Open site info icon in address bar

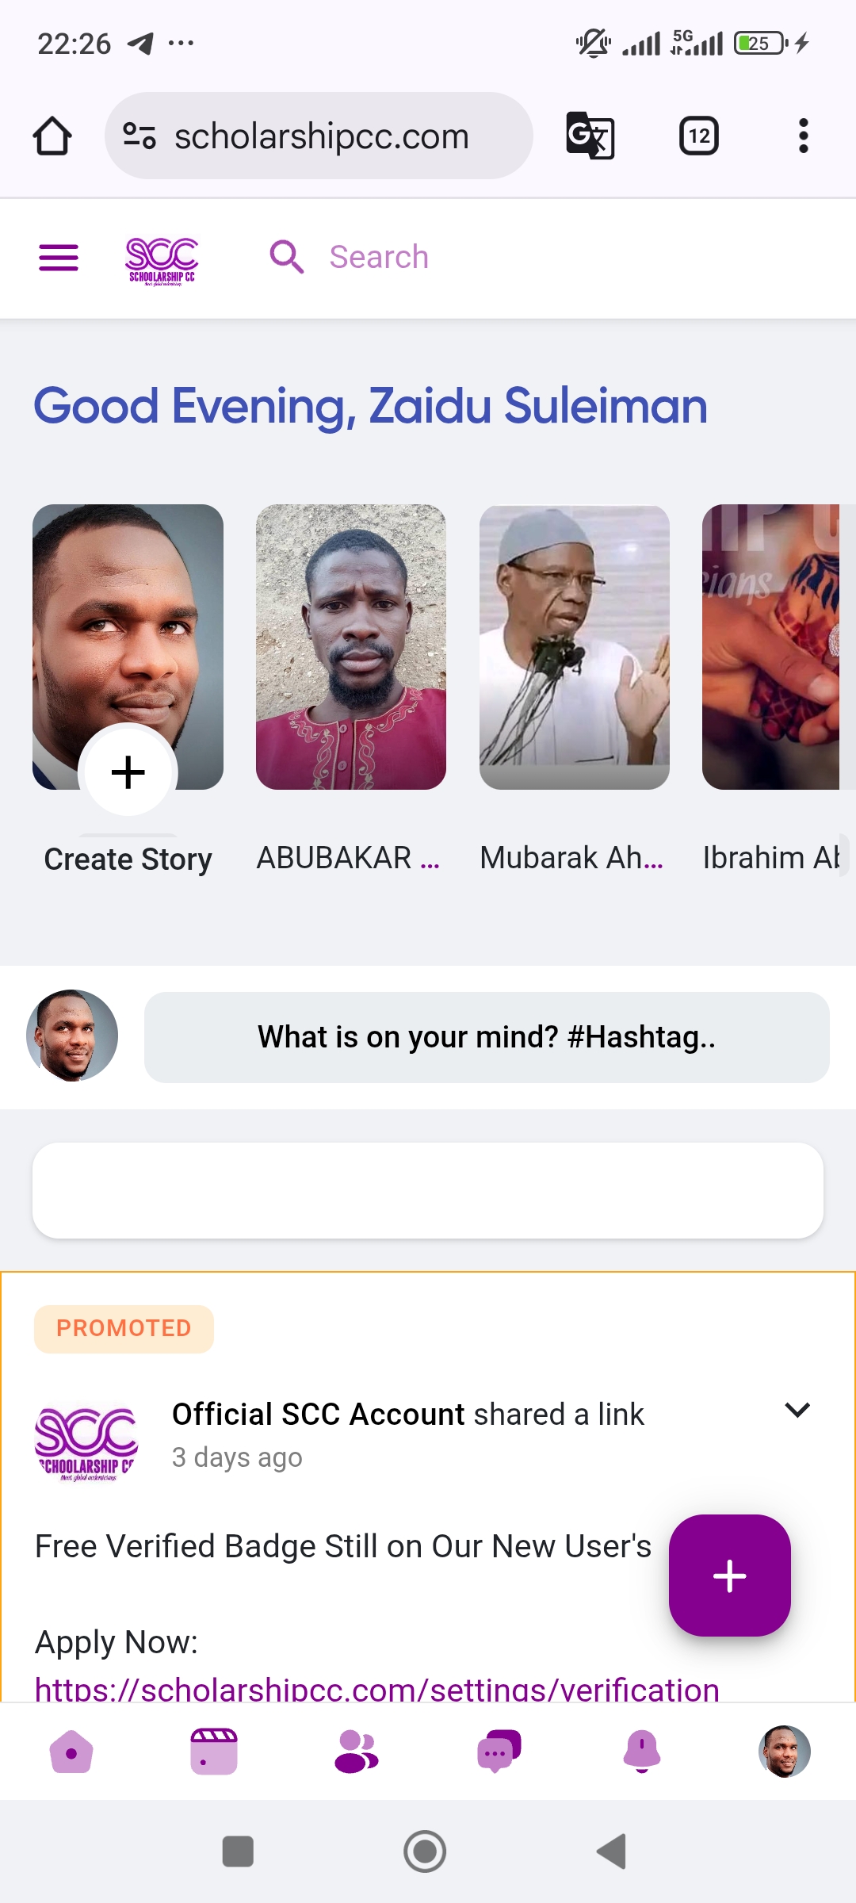pyautogui.click(x=139, y=136)
